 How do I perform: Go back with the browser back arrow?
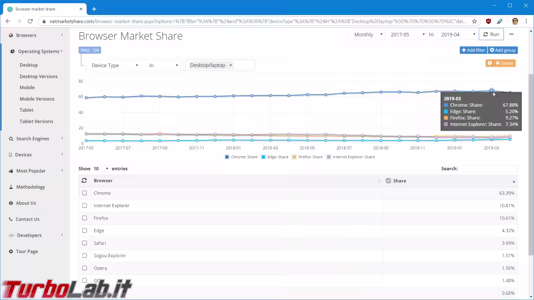coord(8,21)
